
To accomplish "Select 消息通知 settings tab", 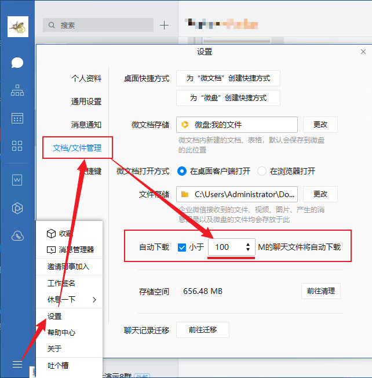I will tap(86, 125).
